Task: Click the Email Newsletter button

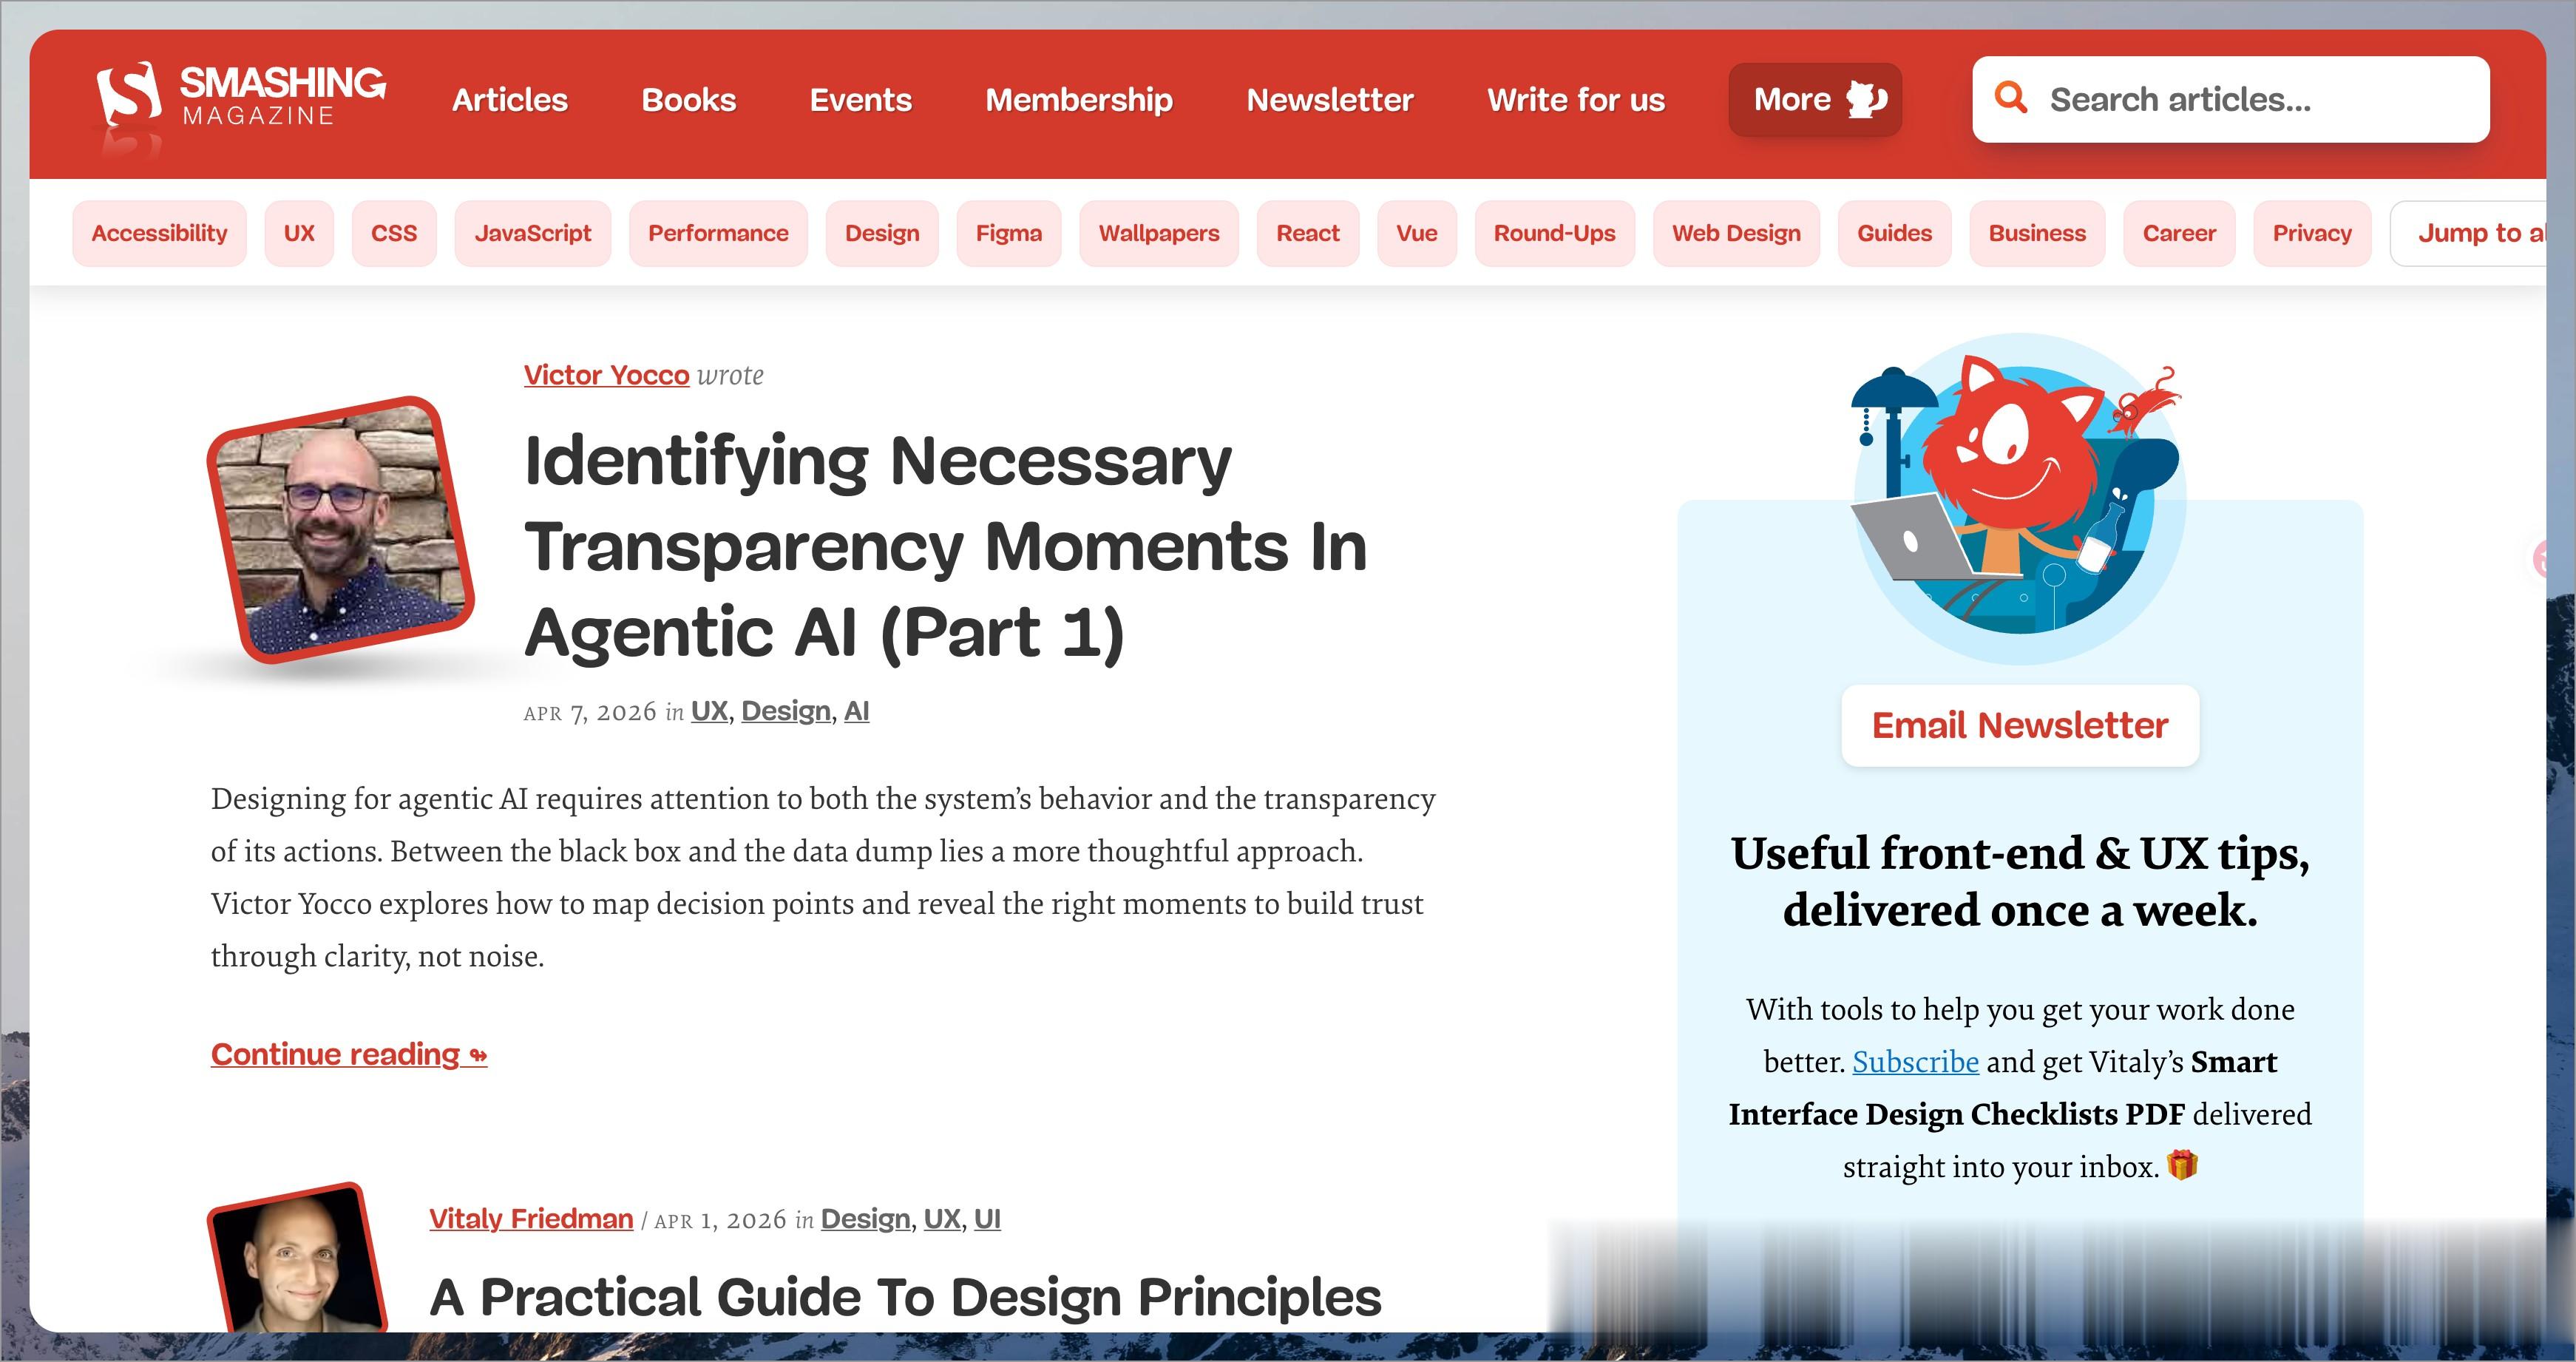Action: pos(2020,725)
